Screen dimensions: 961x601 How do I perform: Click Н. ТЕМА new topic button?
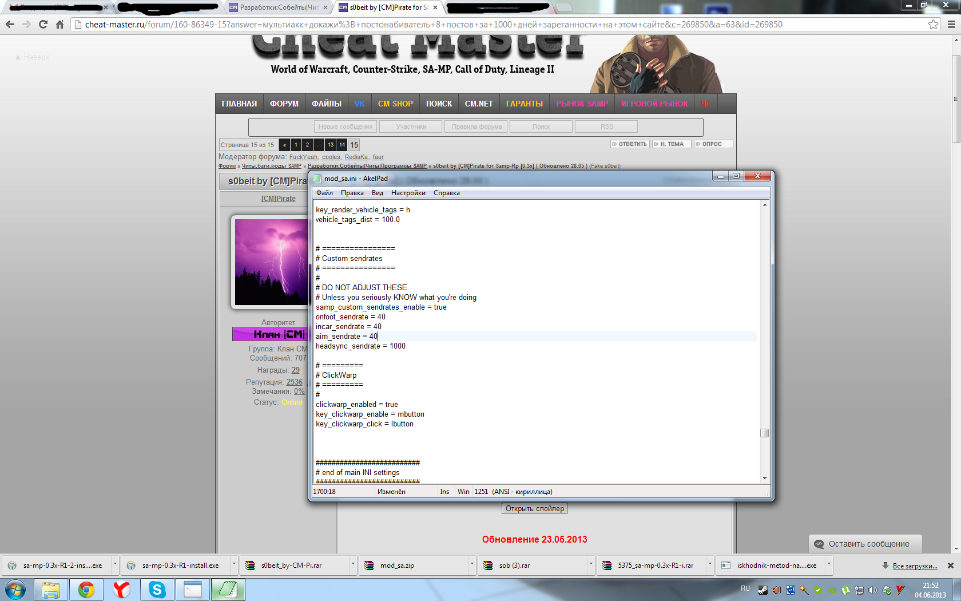click(672, 144)
